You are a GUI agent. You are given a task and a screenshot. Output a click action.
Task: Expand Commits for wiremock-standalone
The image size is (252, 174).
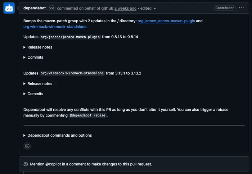[x=33, y=93]
